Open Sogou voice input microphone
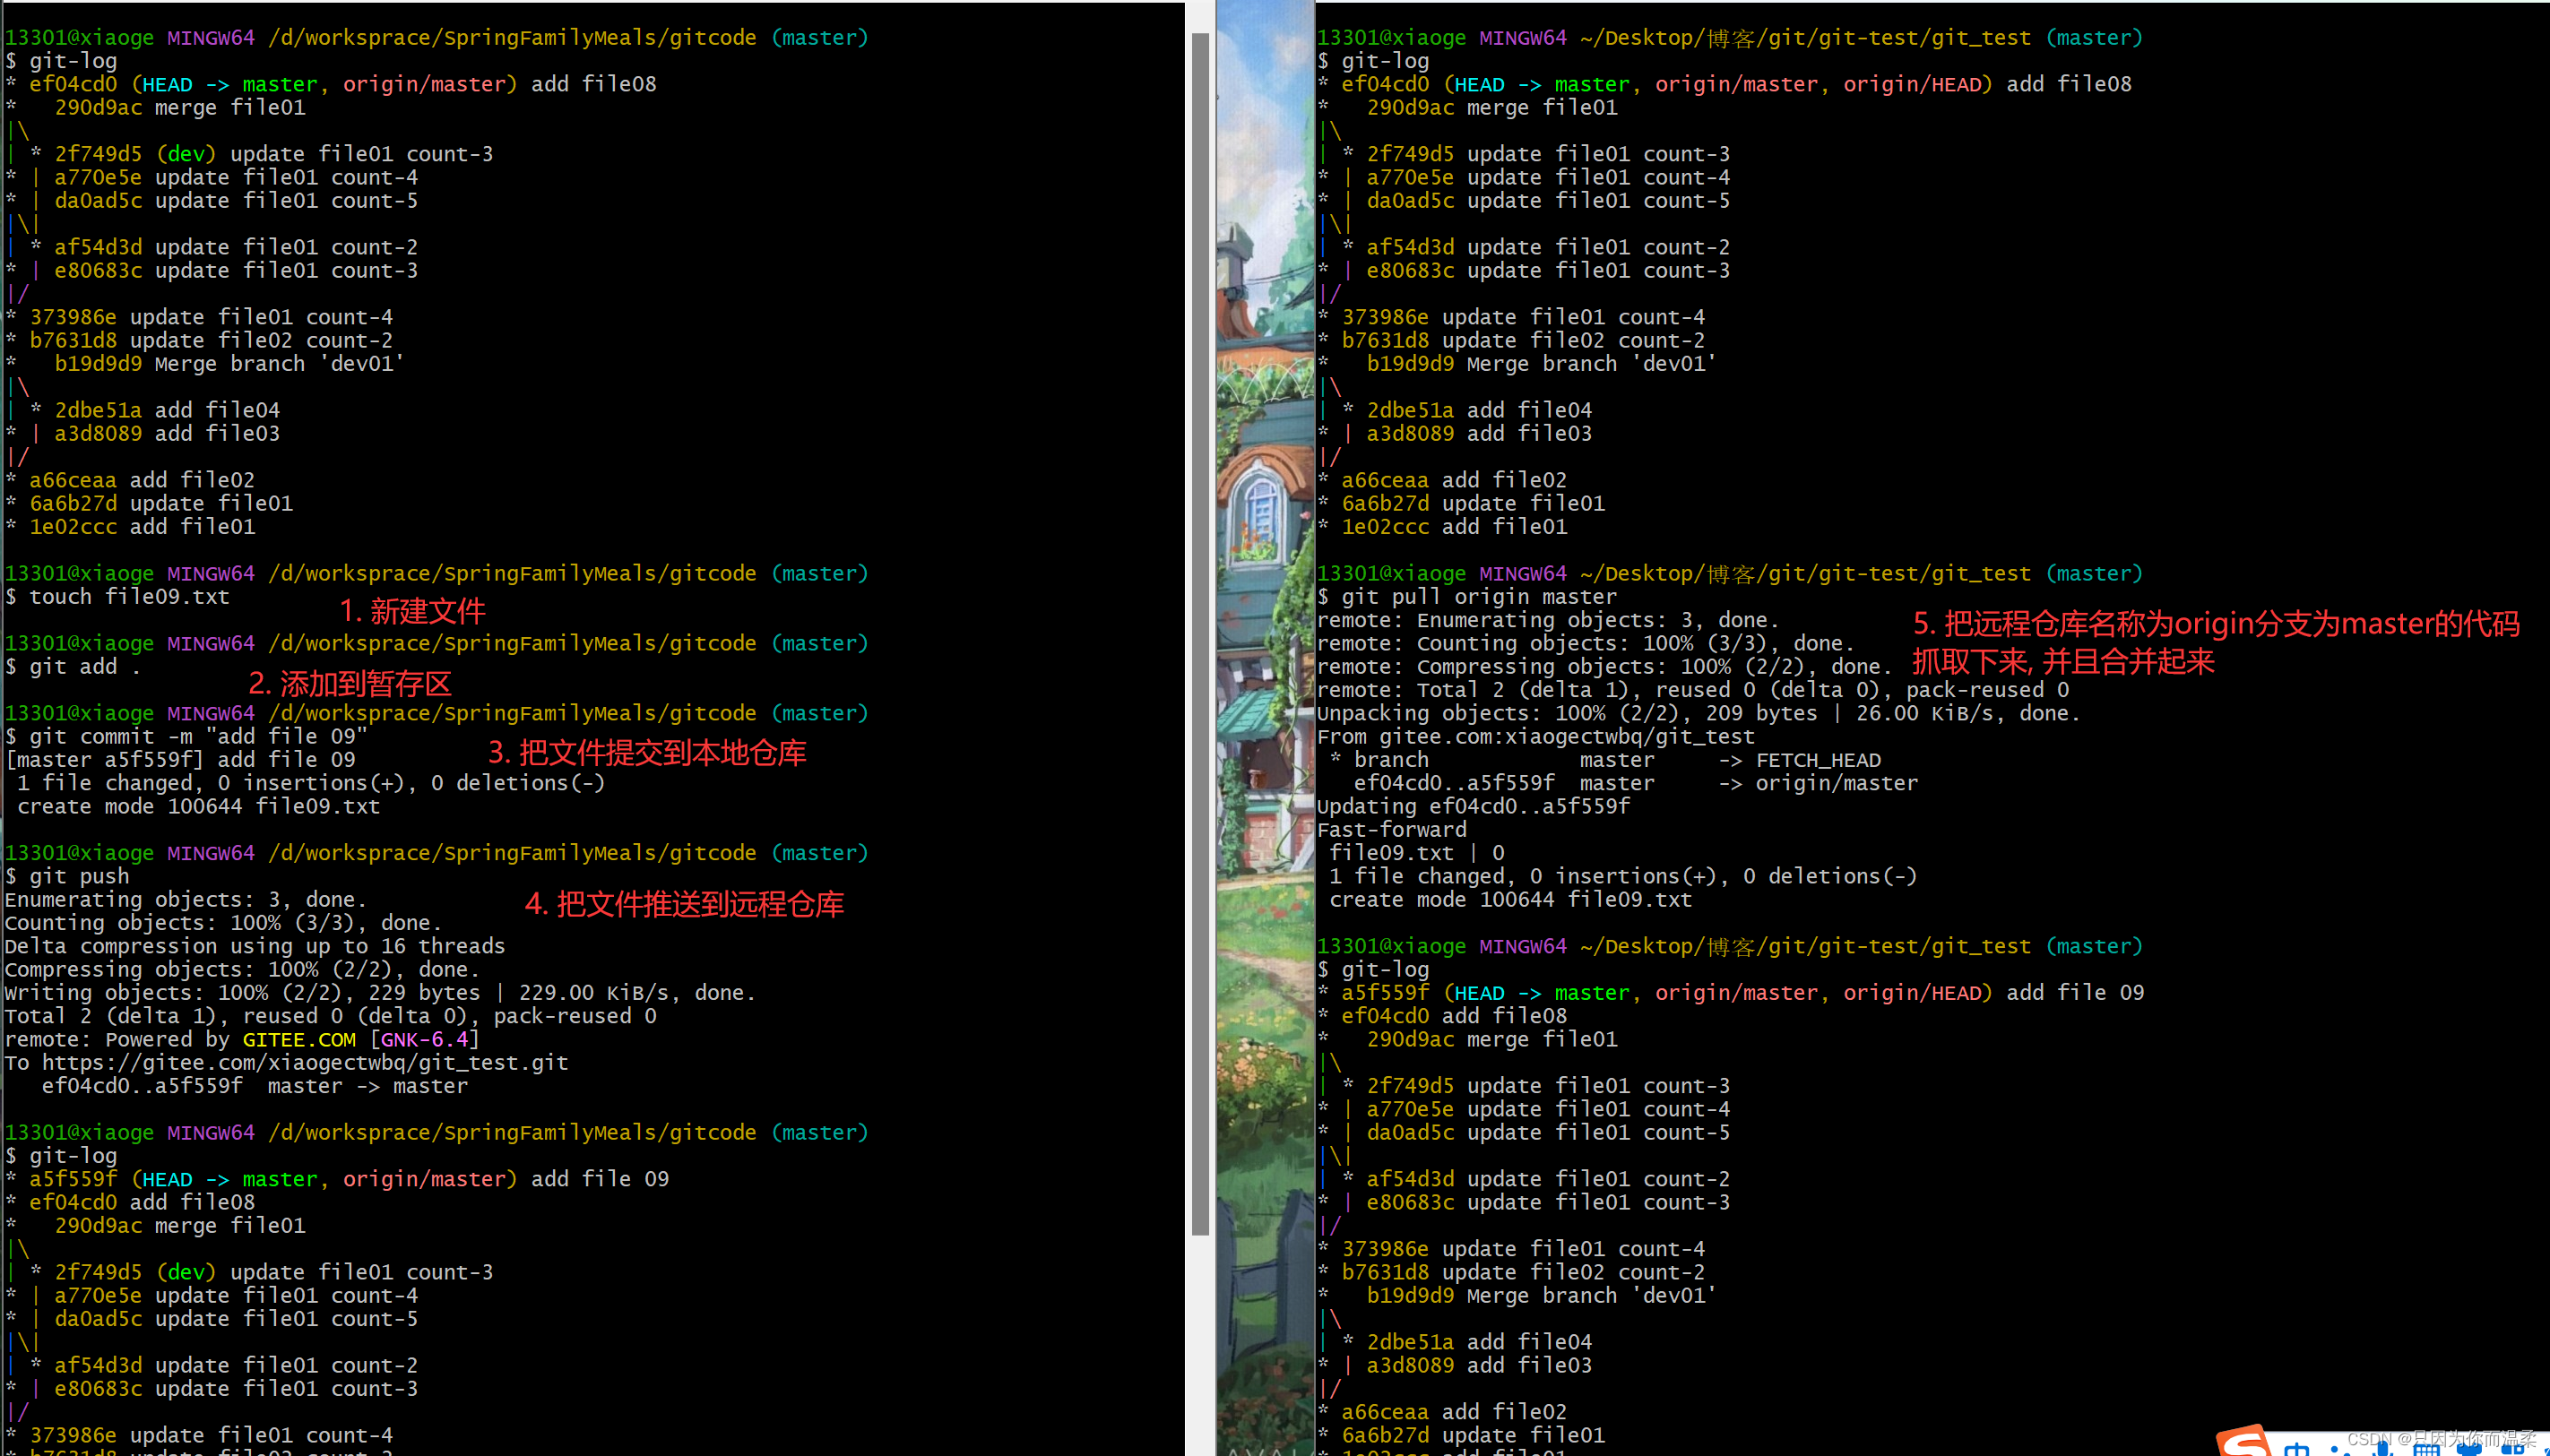The image size is (2550, 1456). point(2381,1449)
